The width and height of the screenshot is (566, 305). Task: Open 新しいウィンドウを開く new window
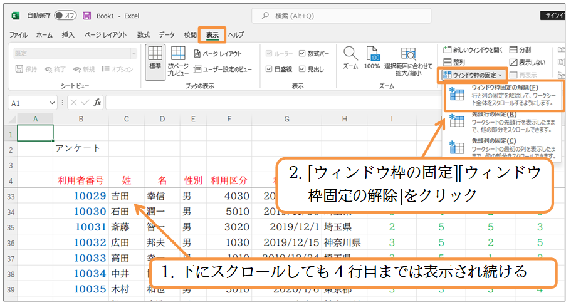473,49
